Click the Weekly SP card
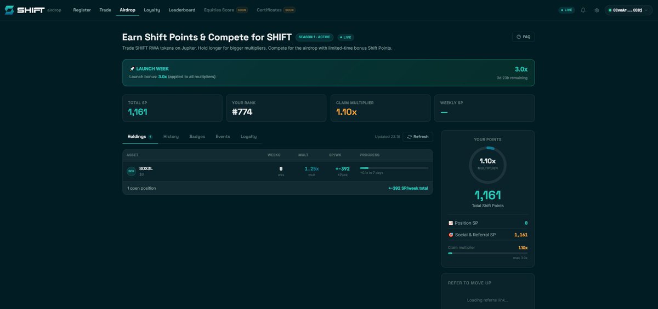Viewport: 658px width, 309px height. 485,108
